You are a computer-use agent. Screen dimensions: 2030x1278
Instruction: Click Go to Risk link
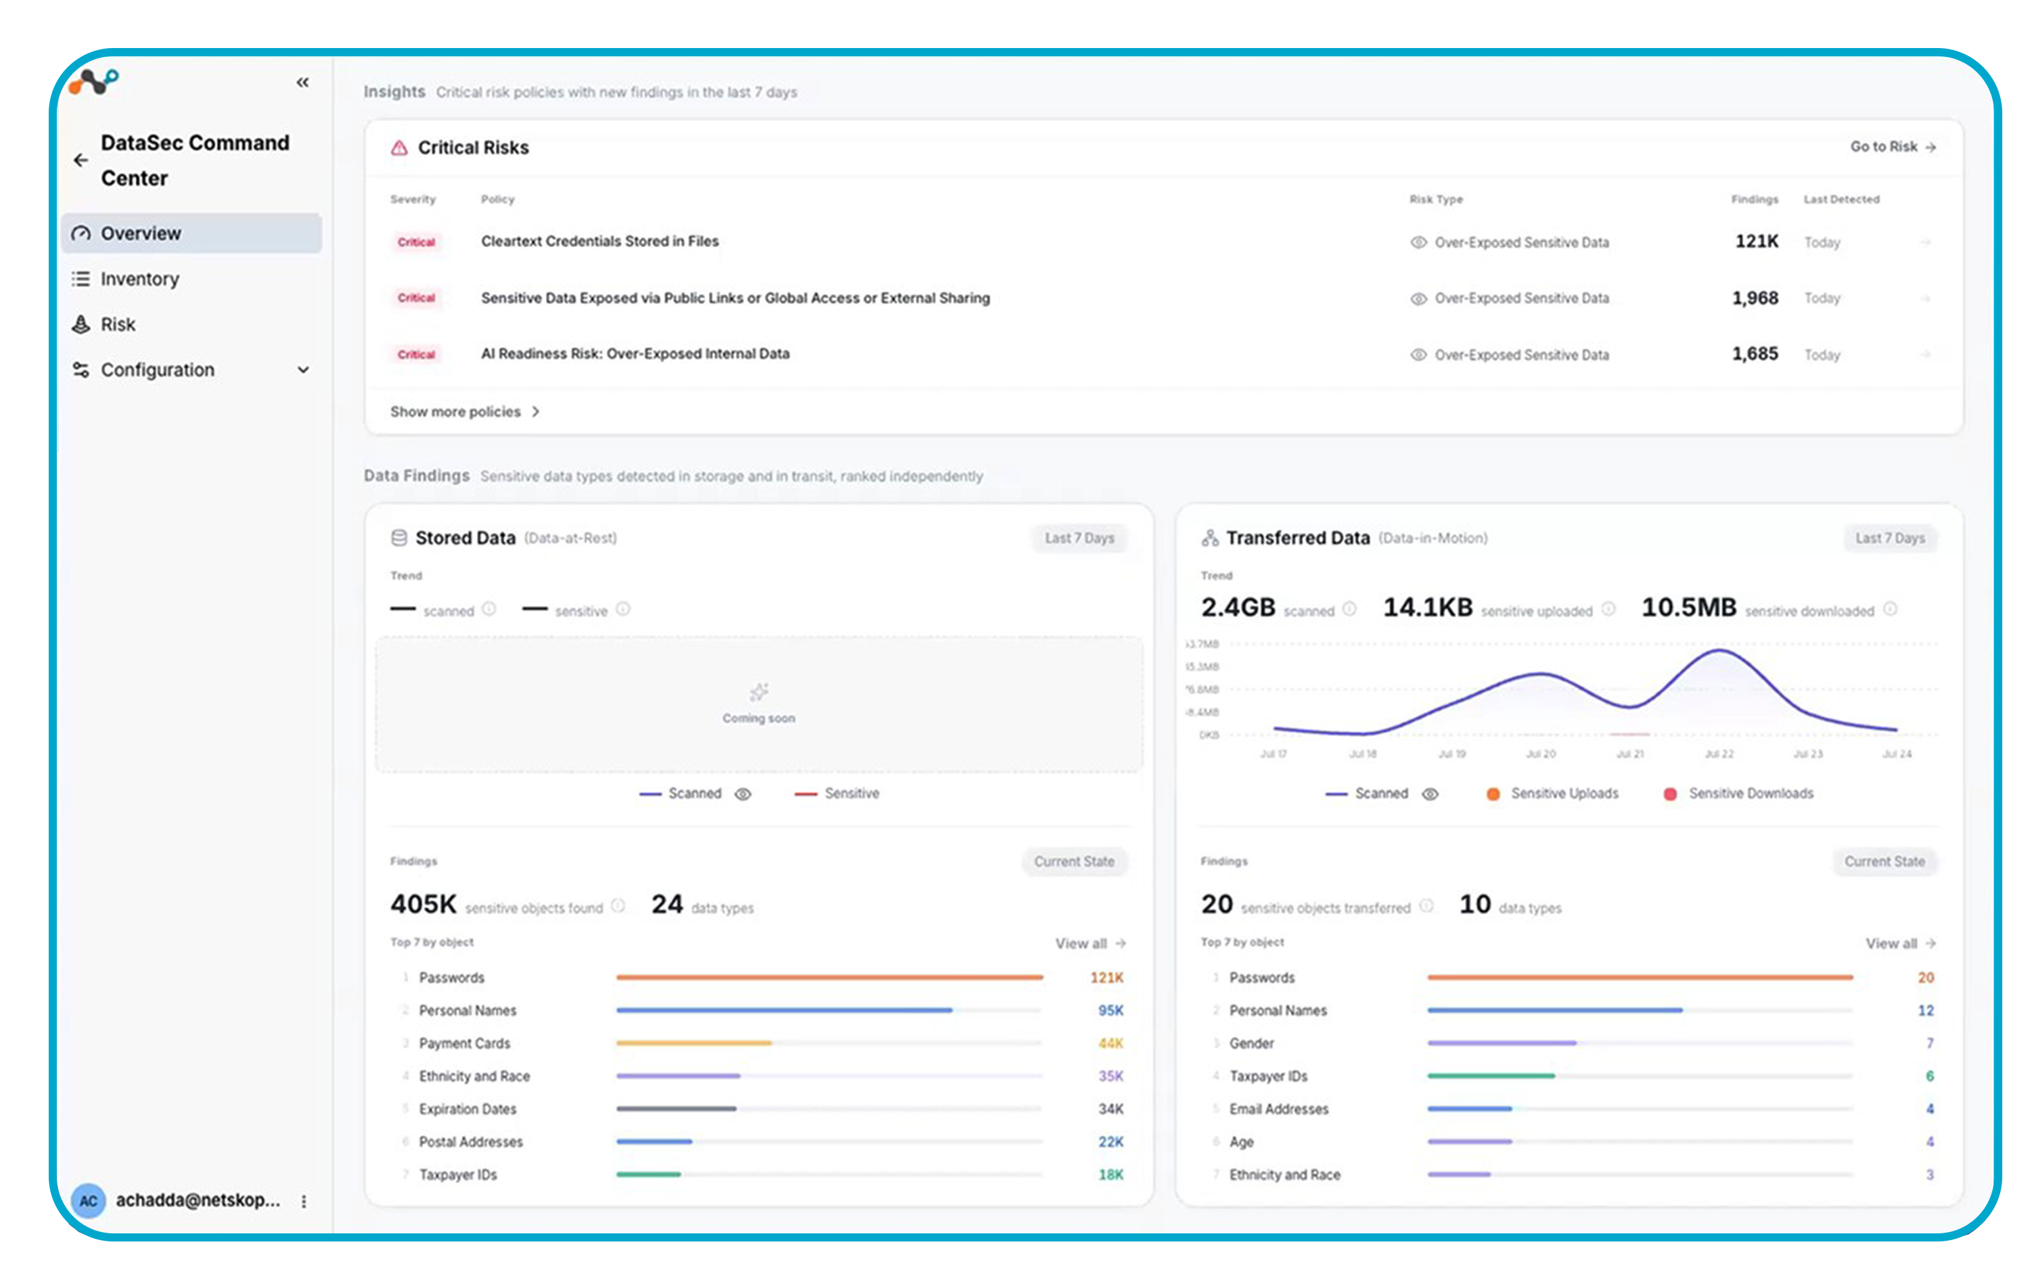(1893, 147)
